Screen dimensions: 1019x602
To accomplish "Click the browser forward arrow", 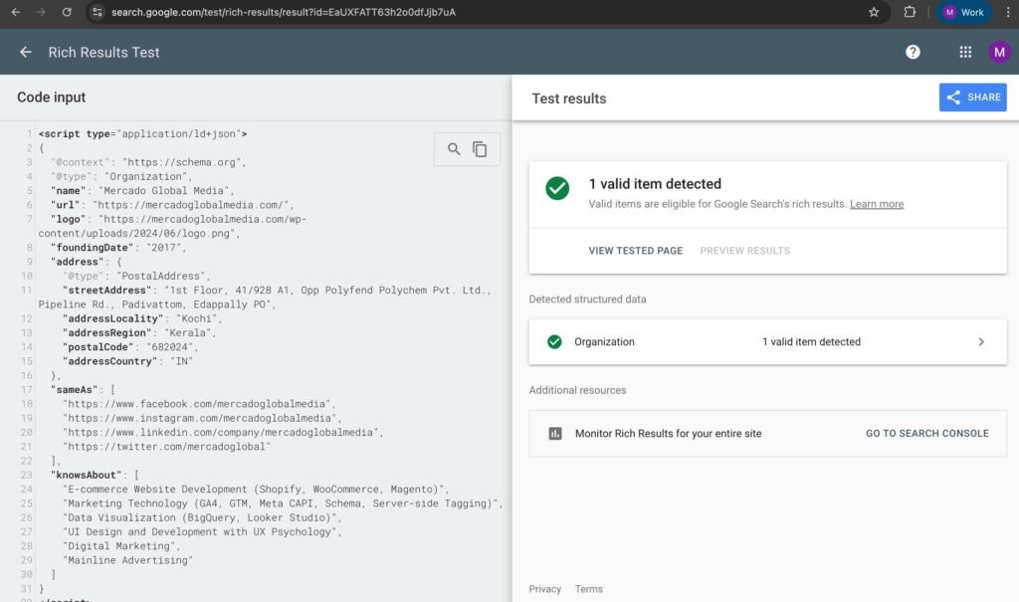I will tap(41, 12).
